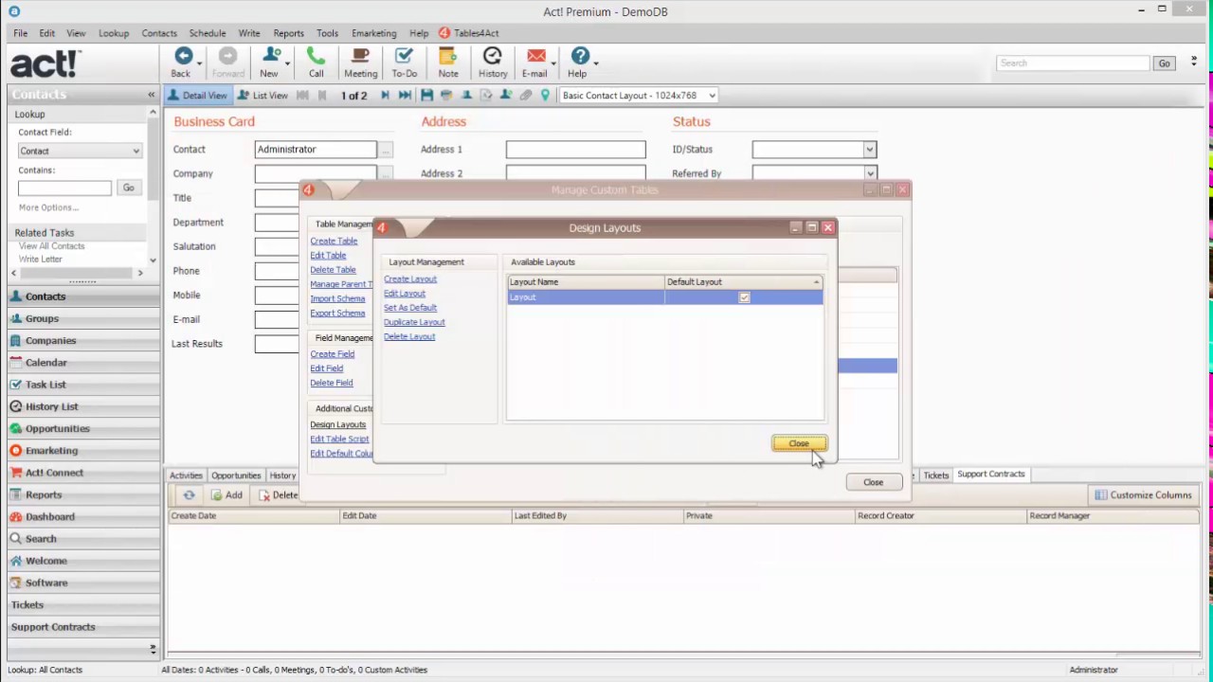Click the Contains text field in Lookup
The image size is (1213, 682).
click(x=64, y=188)
